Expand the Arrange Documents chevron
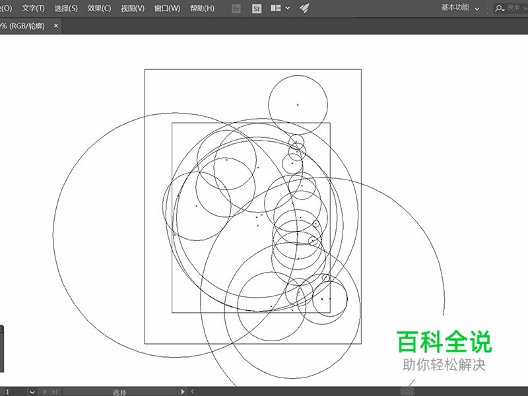The width and height of the screenshot is (528, 396). point(287,9)
